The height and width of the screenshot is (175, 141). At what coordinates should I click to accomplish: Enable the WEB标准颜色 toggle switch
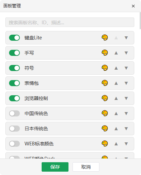(14, 144)
